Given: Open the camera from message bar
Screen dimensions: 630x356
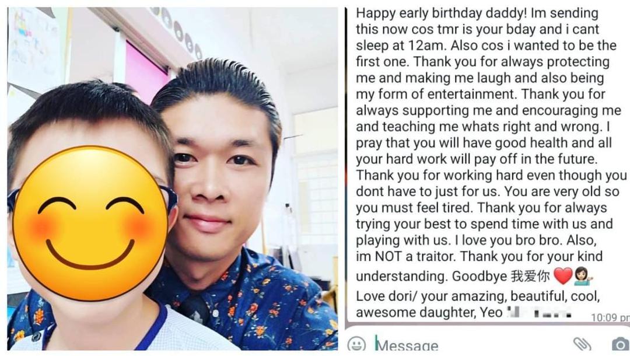Looking at the screenshot, I should click(620, 344).
